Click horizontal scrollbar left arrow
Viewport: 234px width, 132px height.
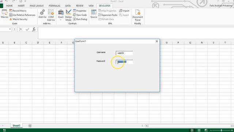(147, 126)
